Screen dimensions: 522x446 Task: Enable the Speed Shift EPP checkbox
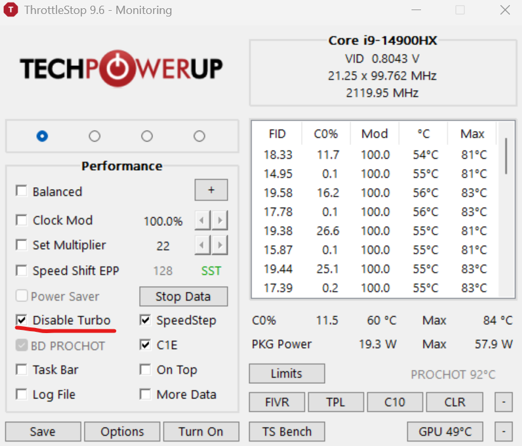click(x=22, y=270)
